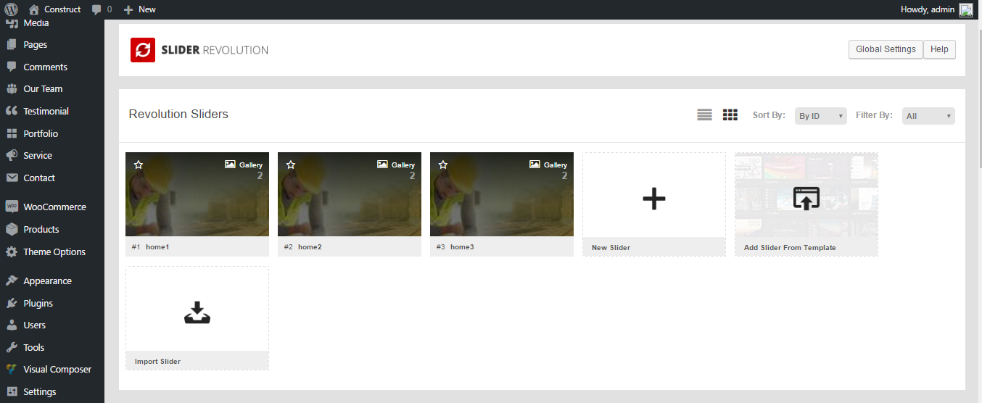Click the plus icon next to New

[128, 9]
